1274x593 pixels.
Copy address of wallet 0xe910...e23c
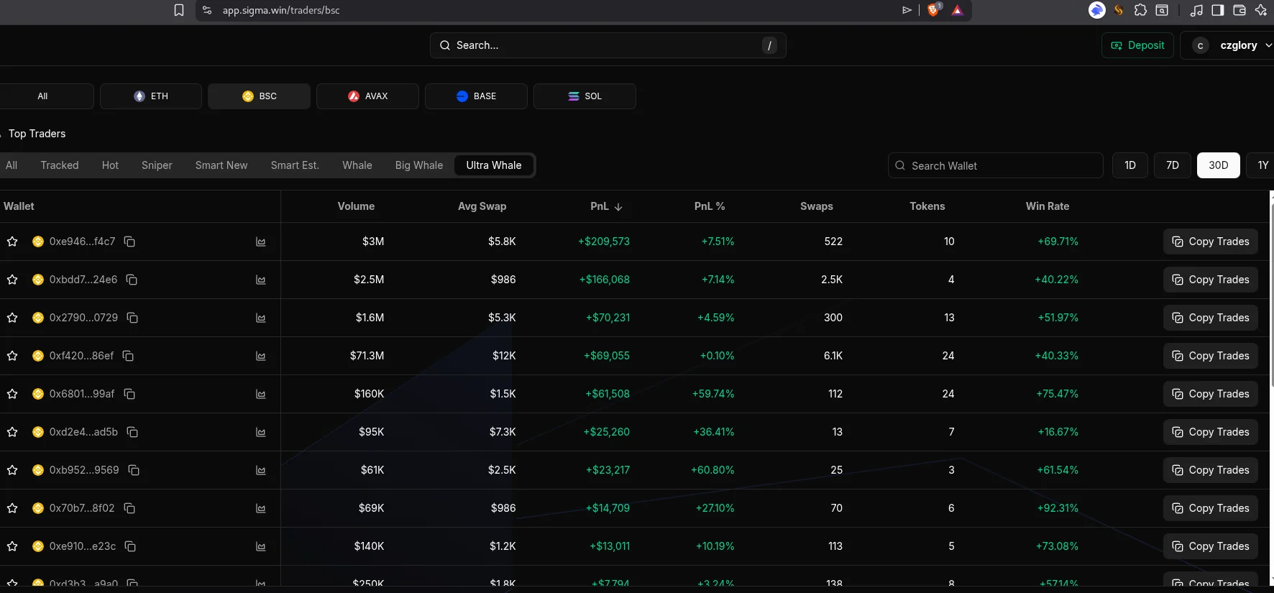pyautogui.click(x=130, y=546)
